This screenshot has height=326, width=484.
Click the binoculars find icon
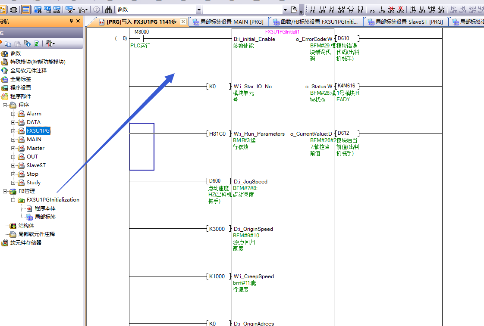tap(109, 9)
